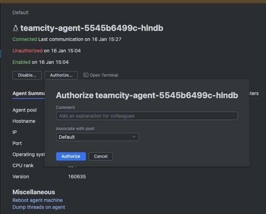Click the Dump threads on agent link
Viewport: 266px width, 214px height.
click(39, 207)
